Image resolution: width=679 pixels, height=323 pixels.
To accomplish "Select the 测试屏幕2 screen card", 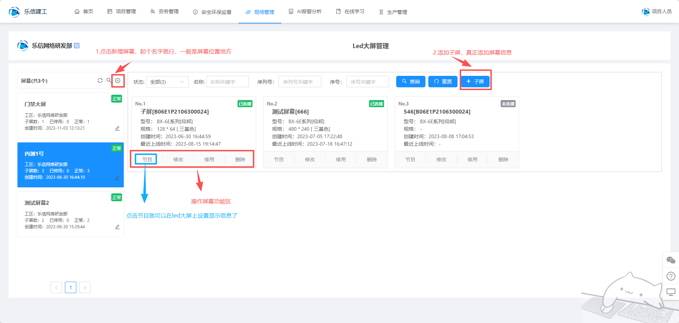I will point(71,214).
